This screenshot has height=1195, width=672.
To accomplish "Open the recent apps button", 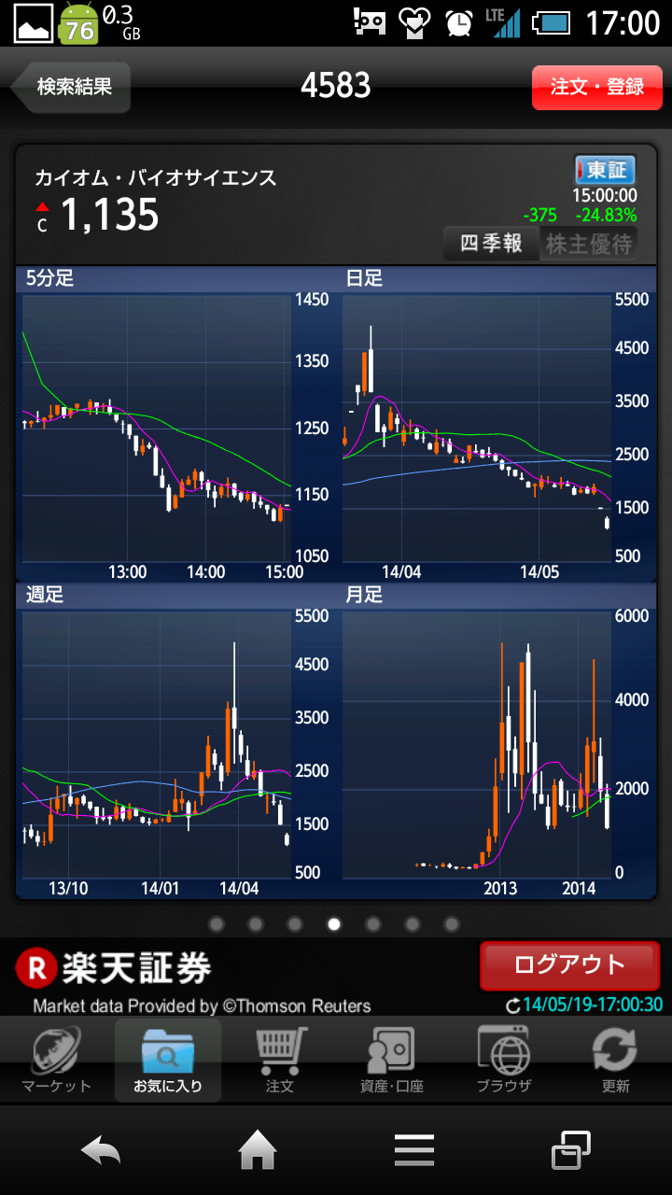I will (570, 1150).
